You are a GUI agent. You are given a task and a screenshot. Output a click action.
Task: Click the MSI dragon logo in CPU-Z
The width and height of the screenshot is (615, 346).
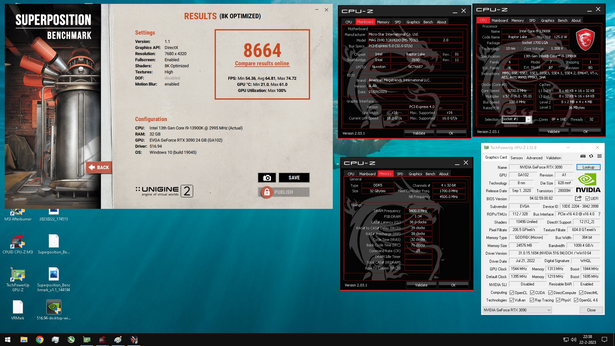point(585,39)
